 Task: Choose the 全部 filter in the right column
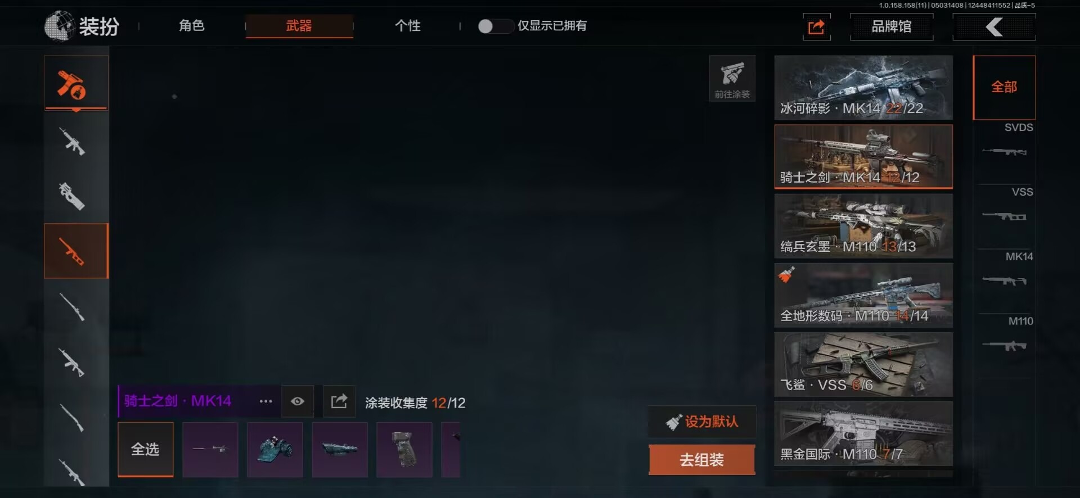1004,87
